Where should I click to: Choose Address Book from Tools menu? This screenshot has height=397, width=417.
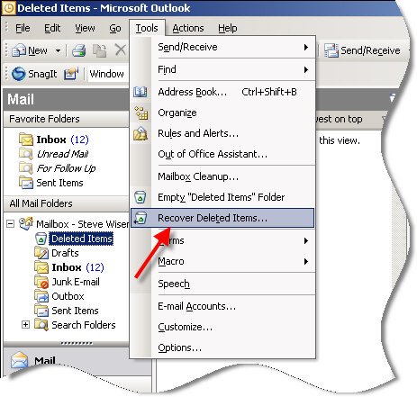222,92
